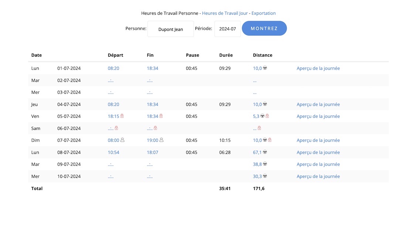399x251 pixels.
Task: Click the 10:54 departure time on 08-07-2024
Action: 113,152
